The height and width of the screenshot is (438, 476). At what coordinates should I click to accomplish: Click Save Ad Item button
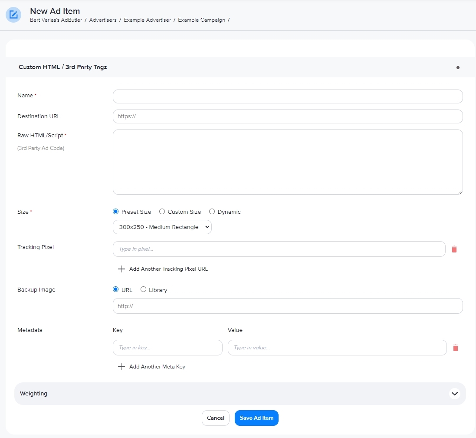pyautogui.click(x=256, y=418)
